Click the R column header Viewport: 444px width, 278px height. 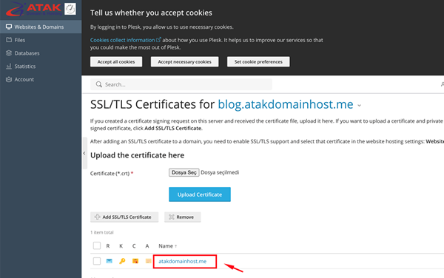click(x=108, y=246)
